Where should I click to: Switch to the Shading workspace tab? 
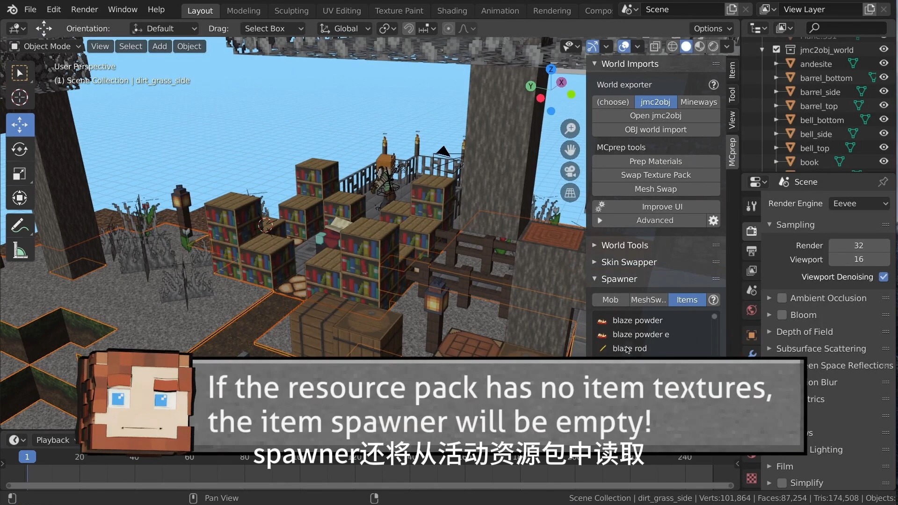click(x=452, y=10)
